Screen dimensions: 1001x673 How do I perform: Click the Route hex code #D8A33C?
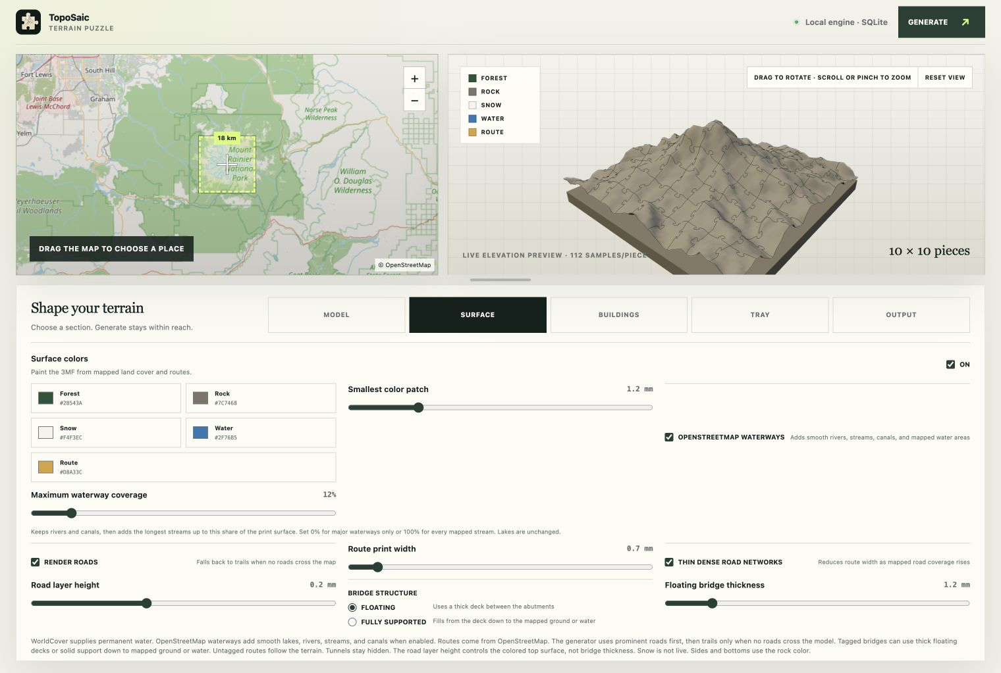coord(71,472)
